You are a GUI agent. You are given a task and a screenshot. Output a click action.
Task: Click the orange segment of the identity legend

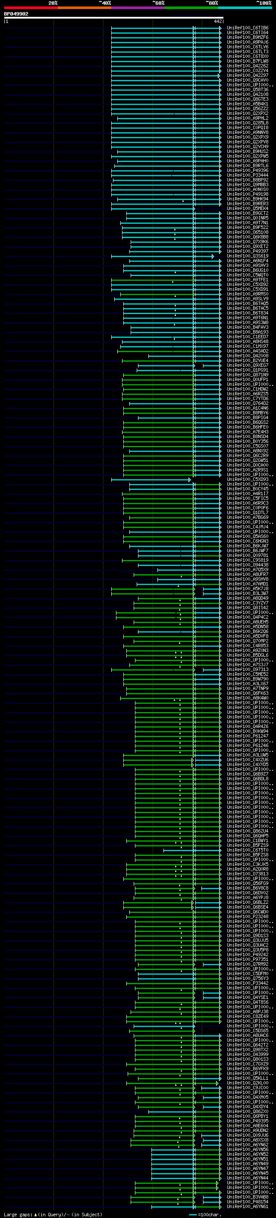[85, 8]
